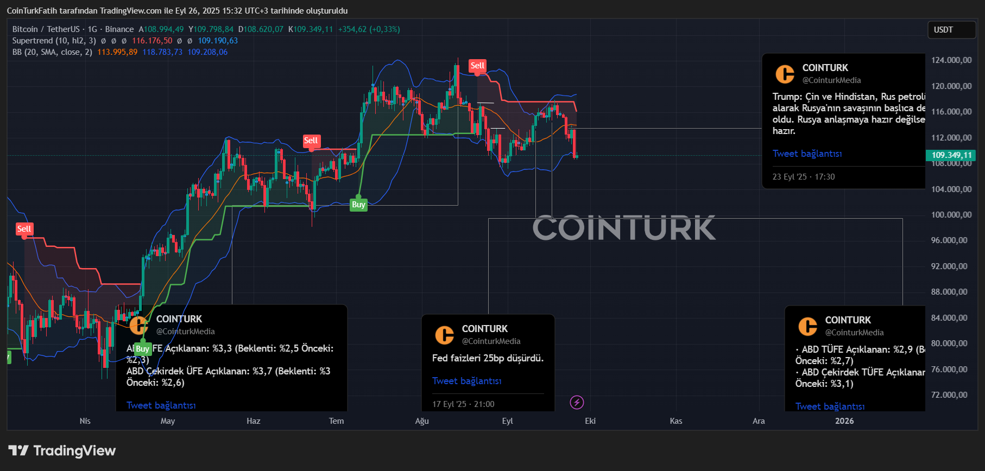Click @CointurkMedia handle on the Trump tweet
The image size is (985, 471).
pyautogui.click(x=832, y=80)
